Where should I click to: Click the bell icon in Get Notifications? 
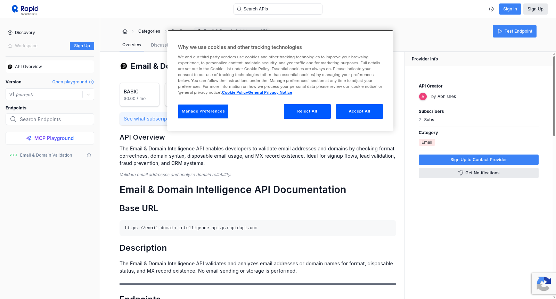(461, 173)
